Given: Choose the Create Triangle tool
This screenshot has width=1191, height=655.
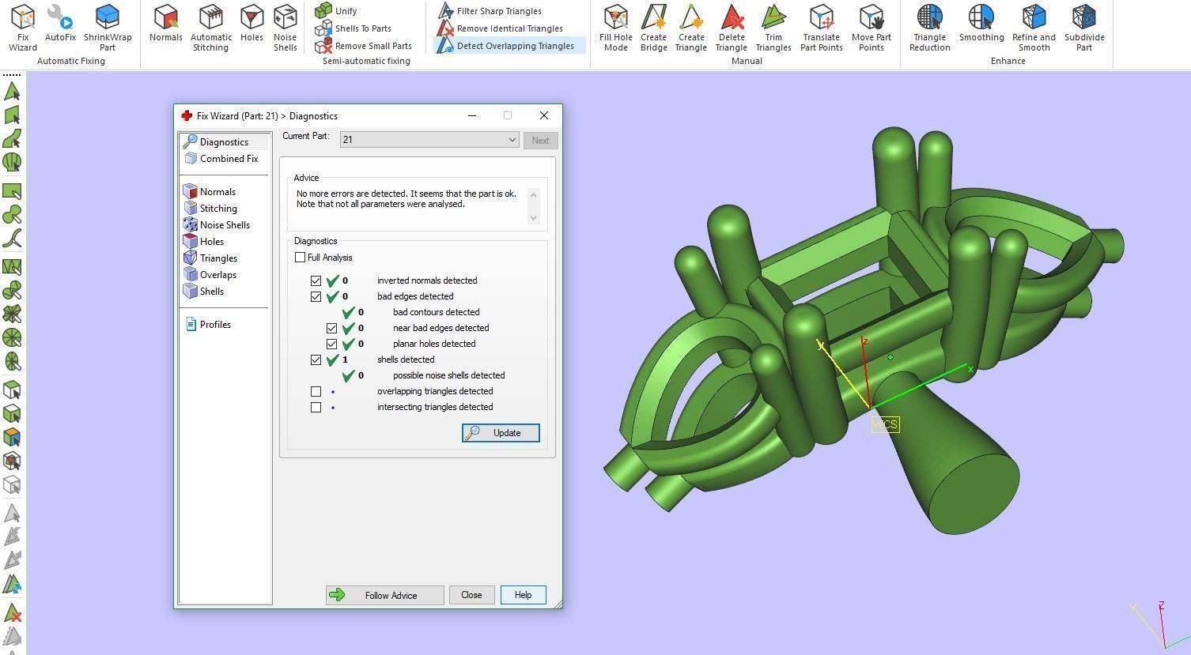Looking at the screenshot, I should tap(691, 28).
